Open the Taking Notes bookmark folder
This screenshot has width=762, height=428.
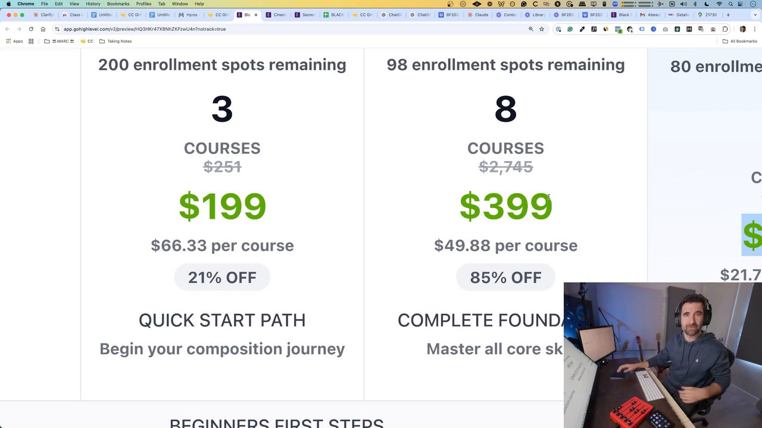[115, 41]
